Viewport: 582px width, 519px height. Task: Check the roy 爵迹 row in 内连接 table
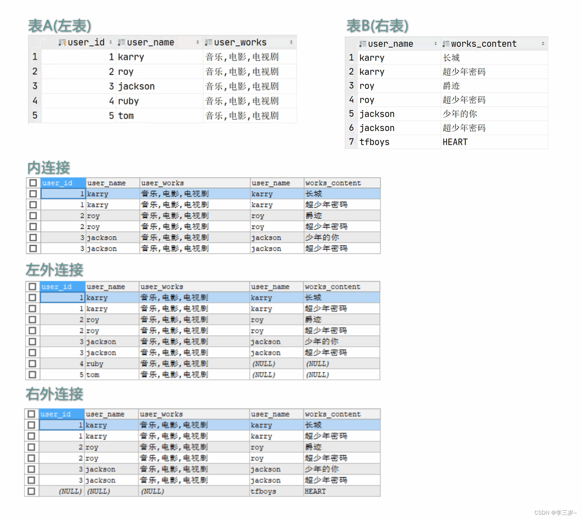33,216
